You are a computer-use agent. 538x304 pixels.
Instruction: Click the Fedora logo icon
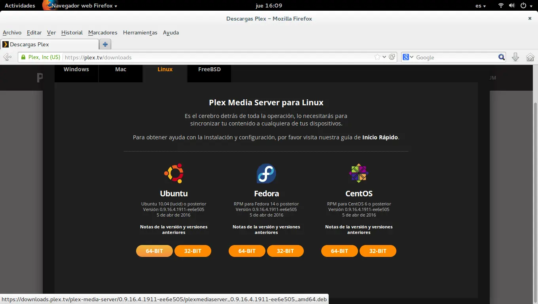(266, 173)
